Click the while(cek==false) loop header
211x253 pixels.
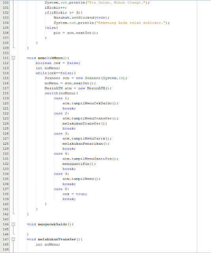pos(56,73)
